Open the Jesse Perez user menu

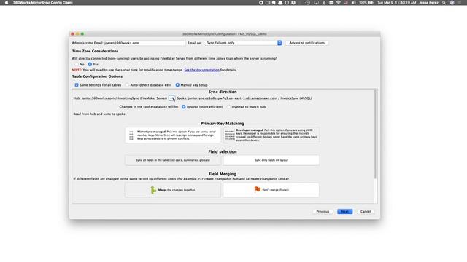click(428, 3)
